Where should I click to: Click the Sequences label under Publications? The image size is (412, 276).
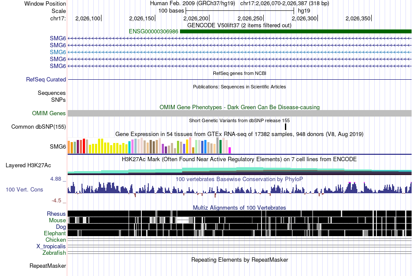tap(52, 93)
